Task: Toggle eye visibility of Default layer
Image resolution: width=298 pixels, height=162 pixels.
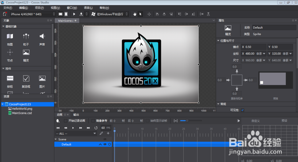Action: click(x=105, y=144)
